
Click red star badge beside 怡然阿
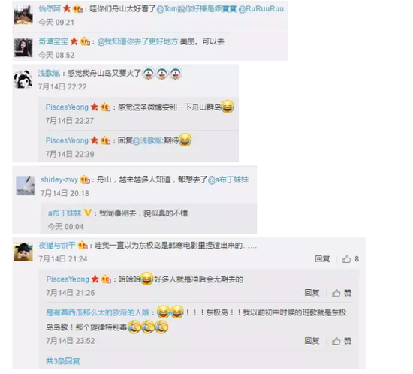pos(67,9)
